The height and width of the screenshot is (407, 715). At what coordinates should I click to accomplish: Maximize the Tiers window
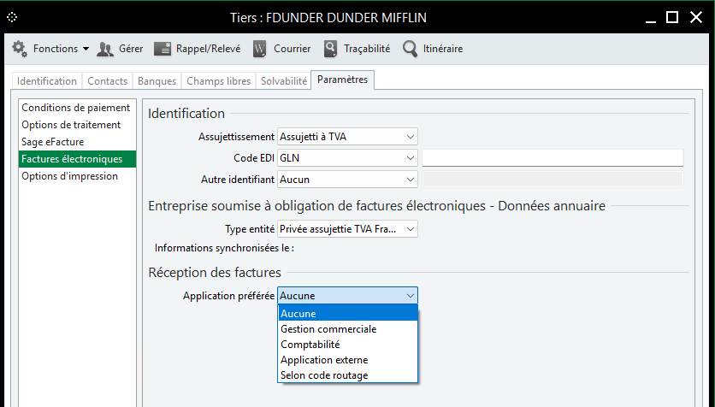[672, 17]
